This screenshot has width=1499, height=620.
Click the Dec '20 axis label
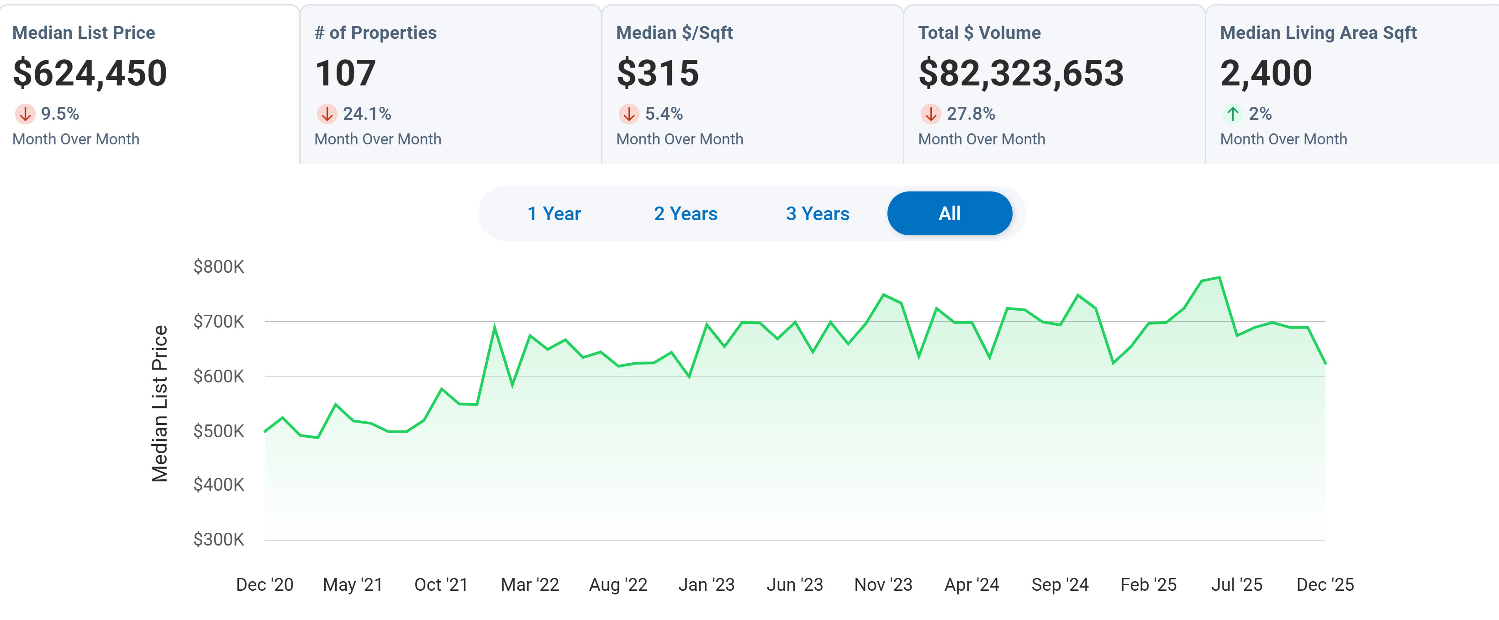pos(265,584)
